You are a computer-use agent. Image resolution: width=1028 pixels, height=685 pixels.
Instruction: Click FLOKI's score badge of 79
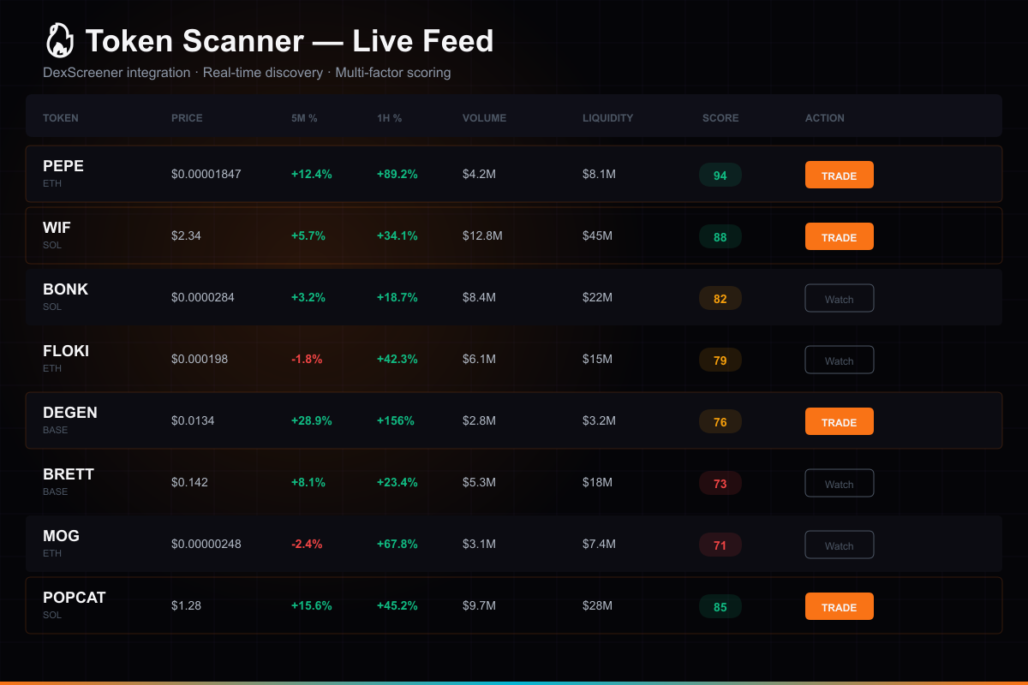720,360
